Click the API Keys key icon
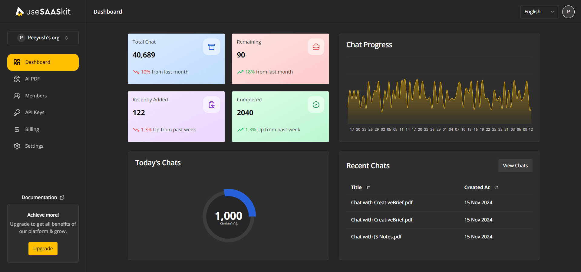The width and height of the screenshot is (581, 272). (x=17, y=113)
